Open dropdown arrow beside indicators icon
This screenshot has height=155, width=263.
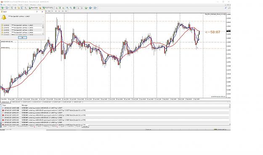[x=88, y=8]
